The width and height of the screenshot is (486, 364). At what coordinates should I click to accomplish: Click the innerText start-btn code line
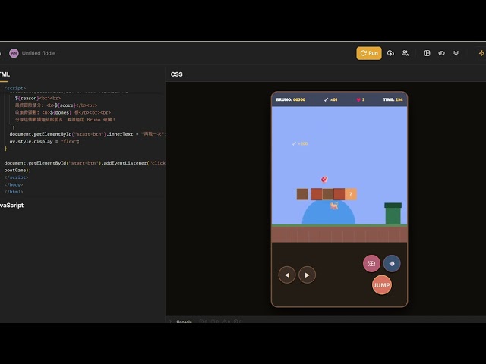pos(87,134)
